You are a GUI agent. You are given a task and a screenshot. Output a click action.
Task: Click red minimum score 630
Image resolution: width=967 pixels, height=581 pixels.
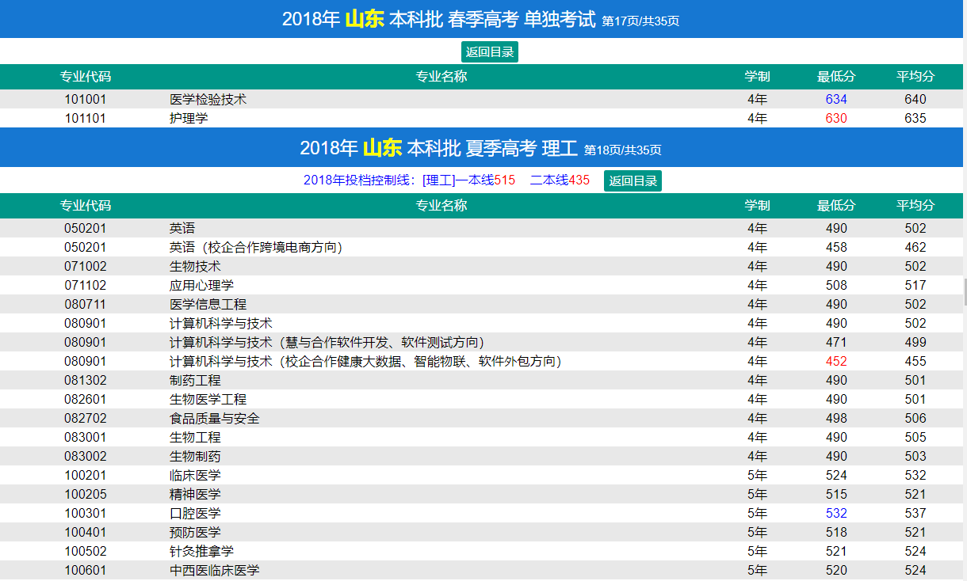pyautogui.click(x=836, y=119)
